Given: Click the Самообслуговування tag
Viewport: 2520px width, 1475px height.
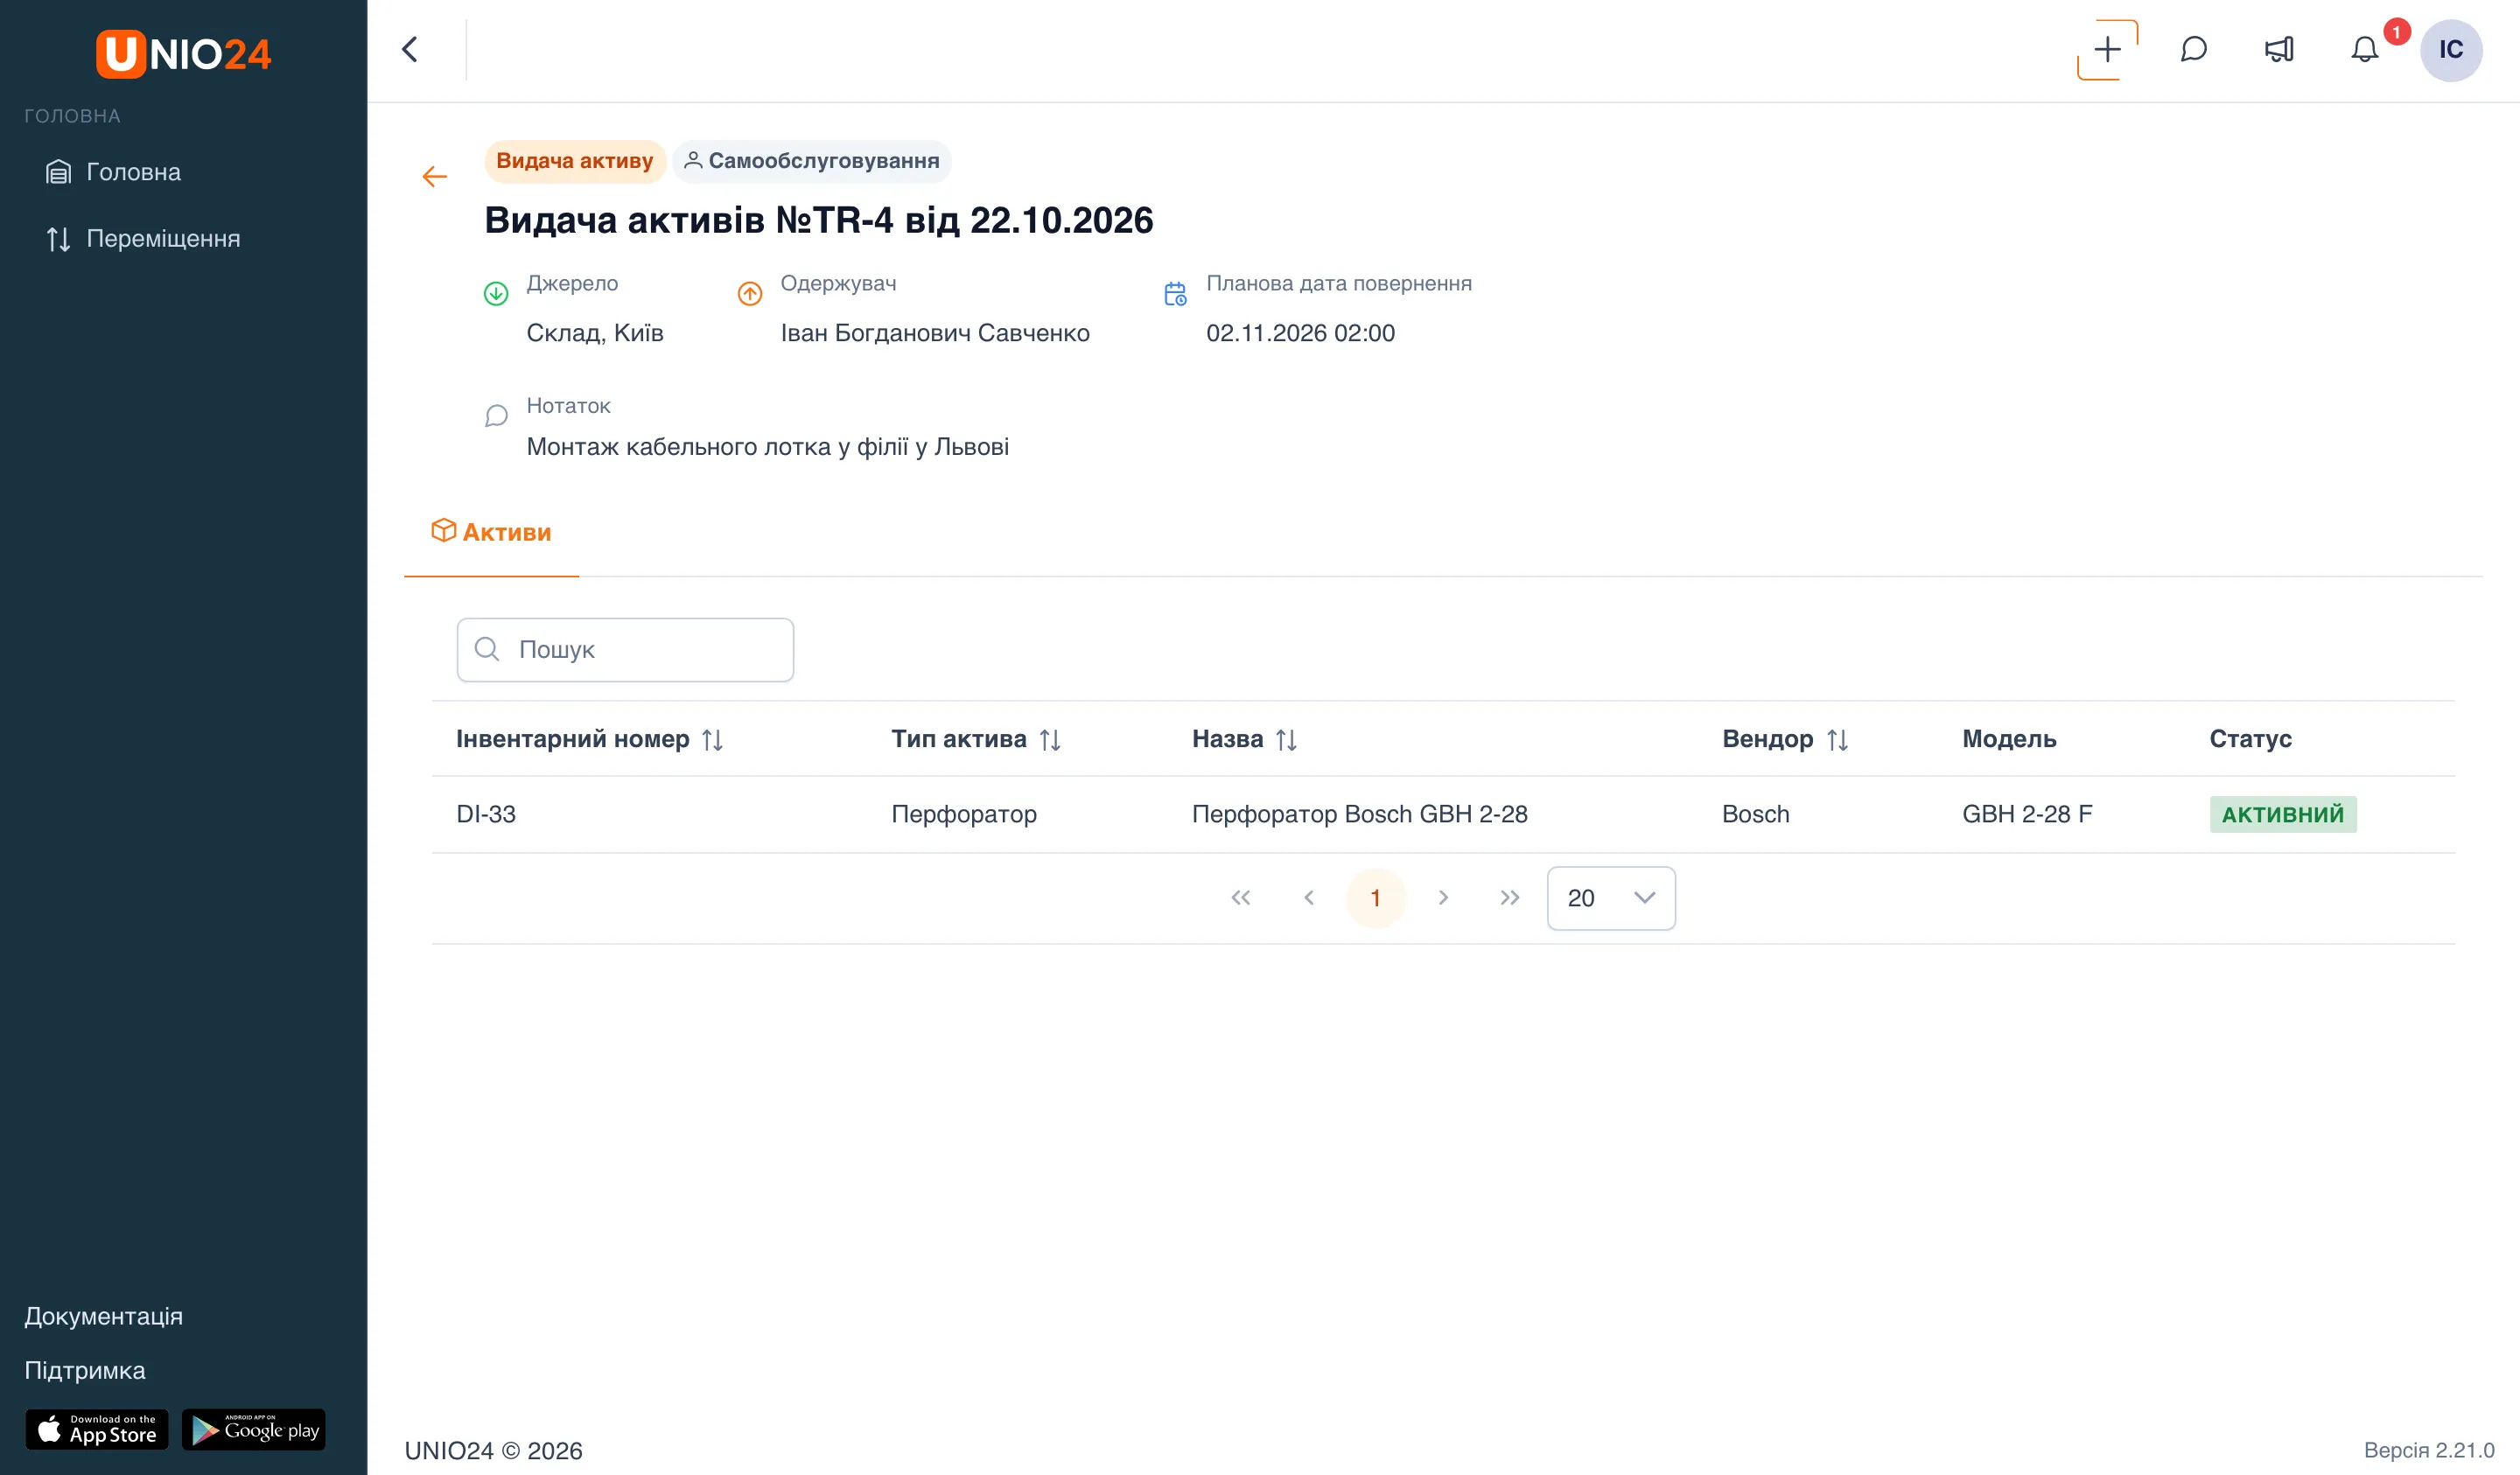Looking at the screenshot, I should pyautogui.click(x=811, y=161).
